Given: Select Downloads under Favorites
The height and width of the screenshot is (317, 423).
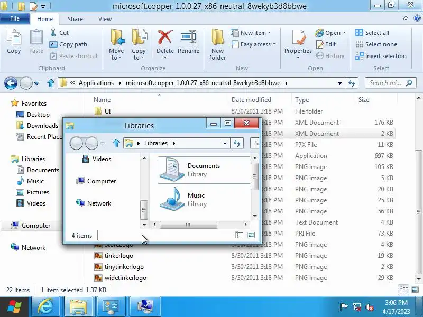Looking at the screenshot, I should click(37, 126).
